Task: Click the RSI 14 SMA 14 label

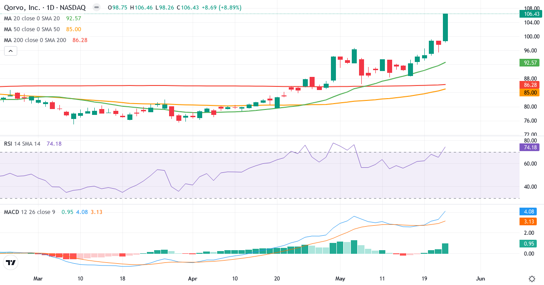Action: pos(22,143)
